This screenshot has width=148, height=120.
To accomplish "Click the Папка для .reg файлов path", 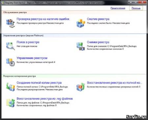I will (x=43, y=103).
